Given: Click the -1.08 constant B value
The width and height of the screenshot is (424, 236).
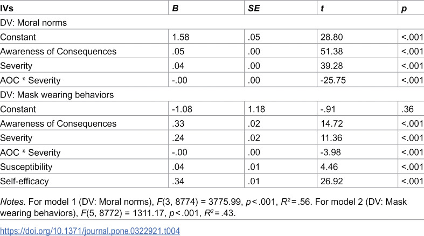Looking at the screenshot, I should coord(182,109).
